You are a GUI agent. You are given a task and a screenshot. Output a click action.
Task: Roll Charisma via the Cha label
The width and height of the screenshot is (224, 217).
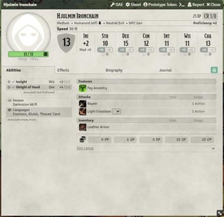coord(208,36)
